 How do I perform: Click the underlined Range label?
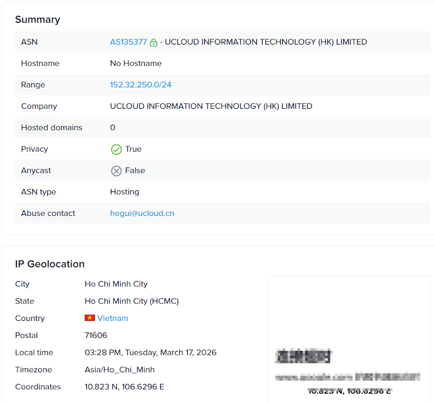(33, 85)
